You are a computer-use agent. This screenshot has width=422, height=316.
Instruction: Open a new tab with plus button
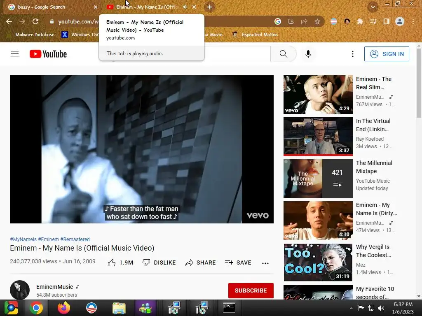210,7
